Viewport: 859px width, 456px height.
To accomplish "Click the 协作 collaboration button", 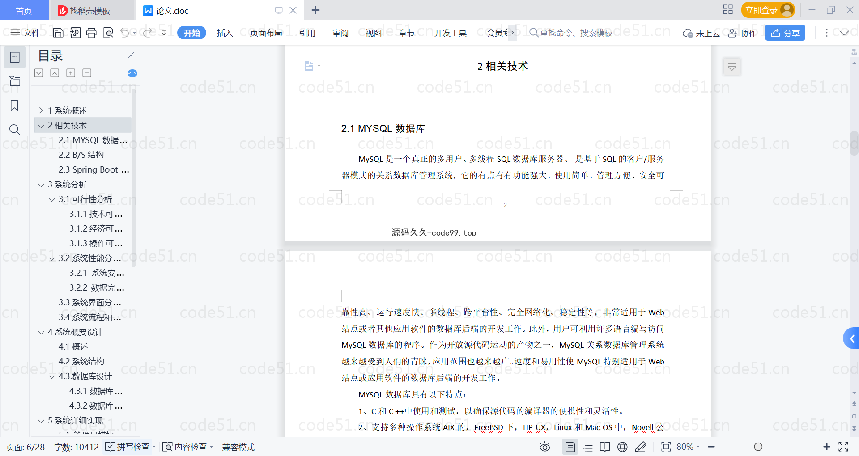I will 742,33.
